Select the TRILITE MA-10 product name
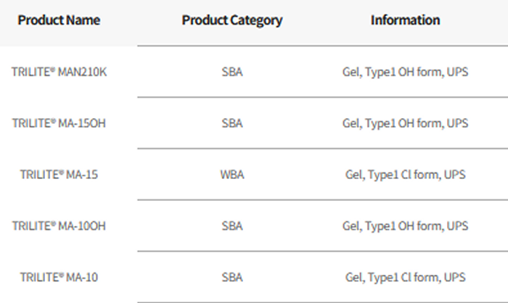The image size is (508, 303). tap(59, 278)
